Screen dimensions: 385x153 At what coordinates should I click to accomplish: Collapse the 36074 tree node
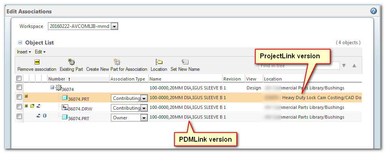(52, 87)
